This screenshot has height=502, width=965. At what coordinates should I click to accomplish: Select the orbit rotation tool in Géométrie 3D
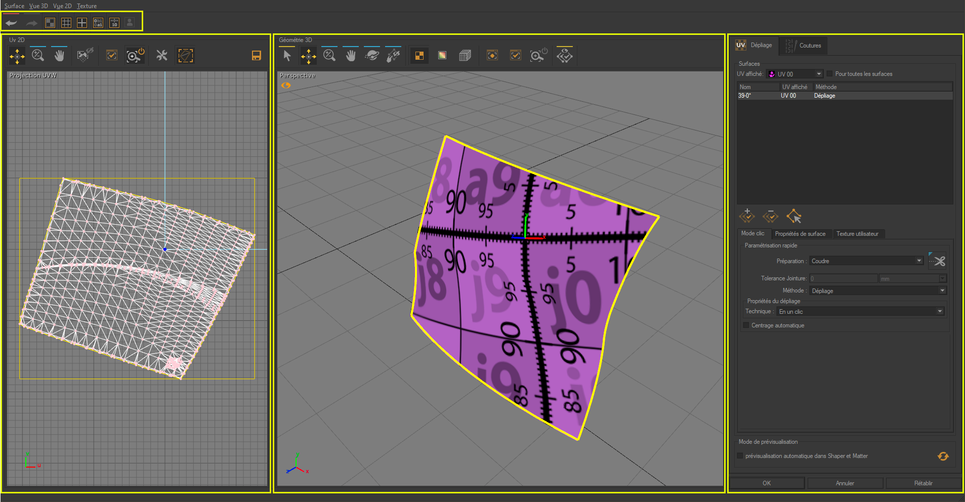(x=372, y=55)
